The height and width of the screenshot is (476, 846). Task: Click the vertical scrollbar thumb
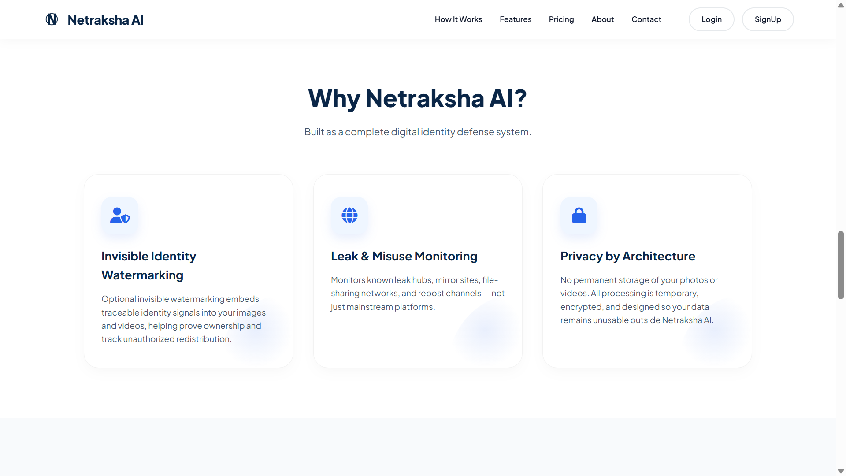click(841, 264)
